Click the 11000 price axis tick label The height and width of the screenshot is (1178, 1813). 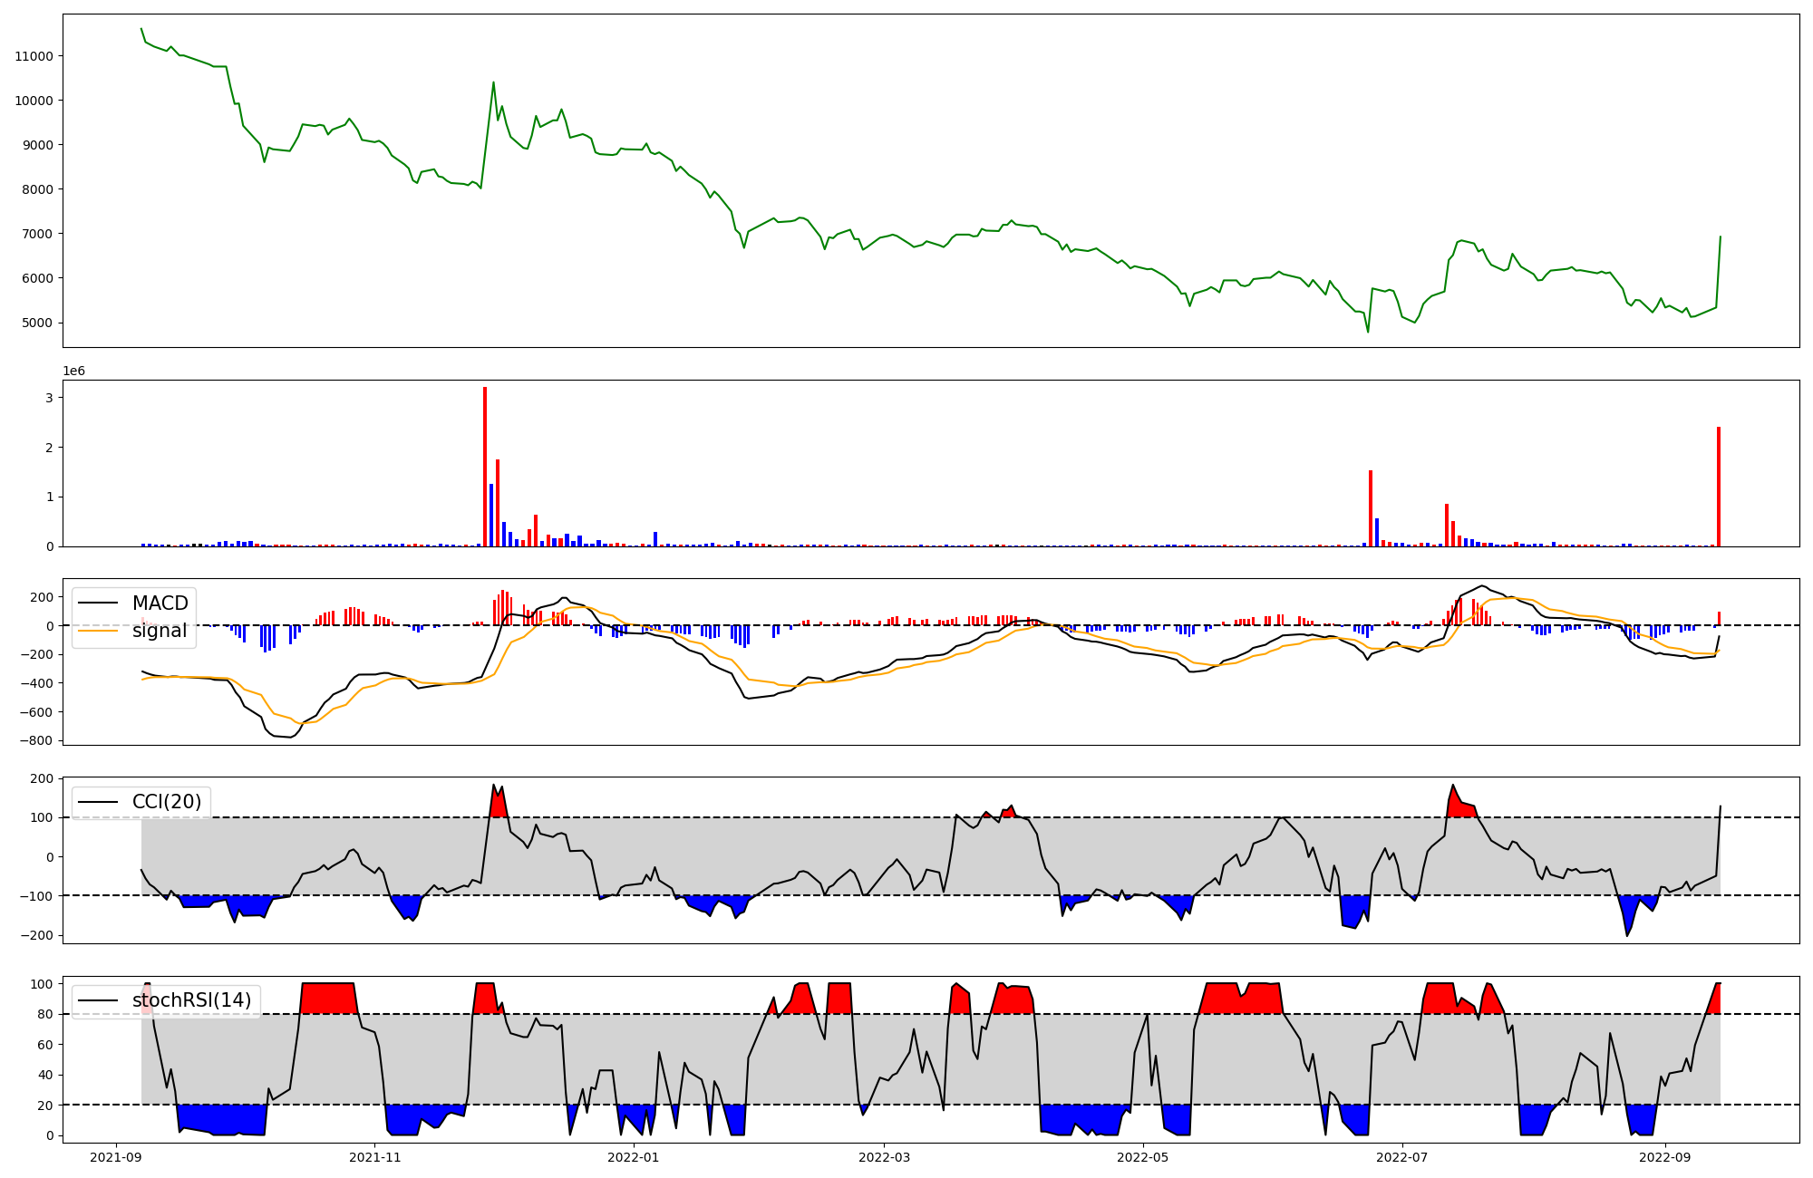[34, 56]
